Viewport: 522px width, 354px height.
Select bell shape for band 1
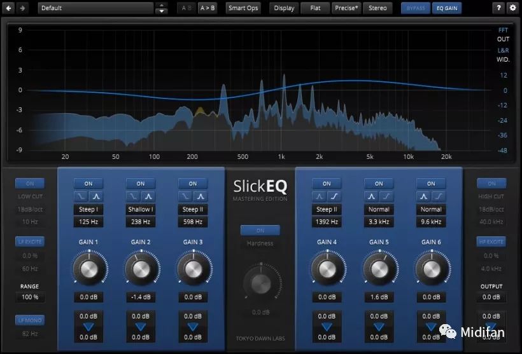tap(96, 196)
